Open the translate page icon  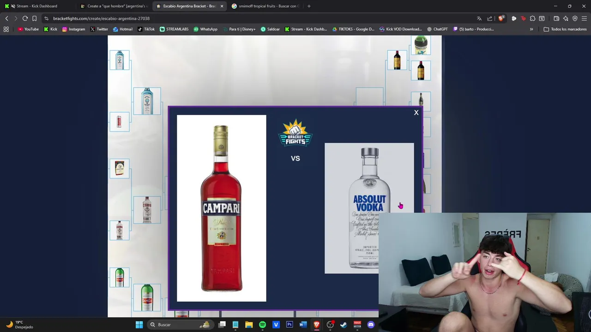click(479, 18)
